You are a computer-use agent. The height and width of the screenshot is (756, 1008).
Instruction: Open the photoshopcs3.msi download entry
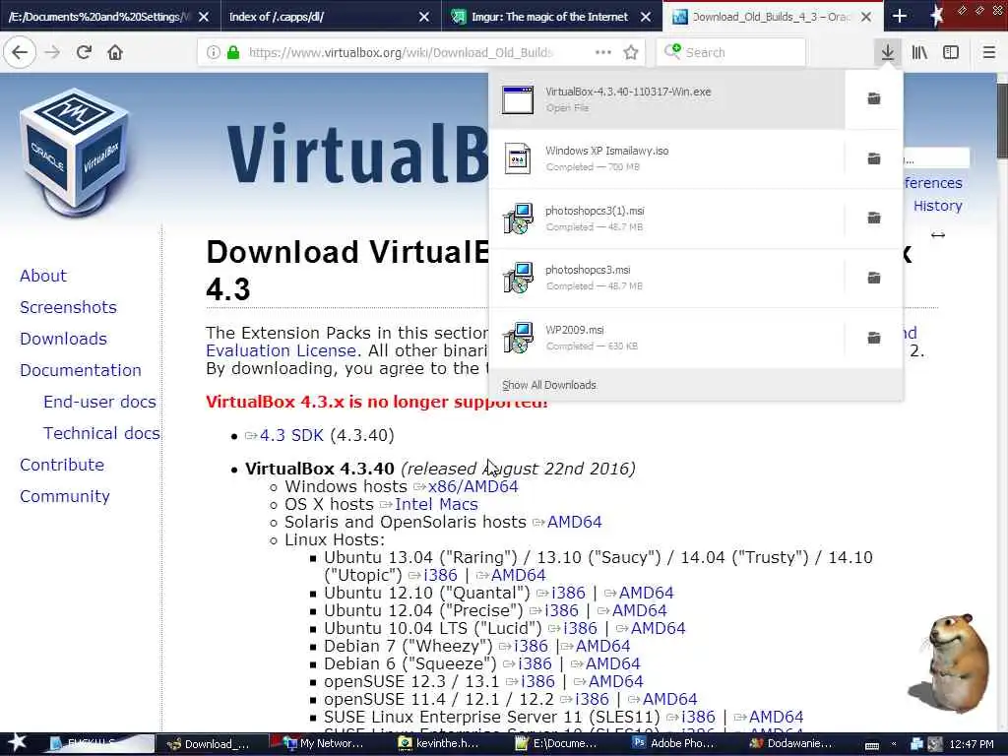[x=666, y=278]
